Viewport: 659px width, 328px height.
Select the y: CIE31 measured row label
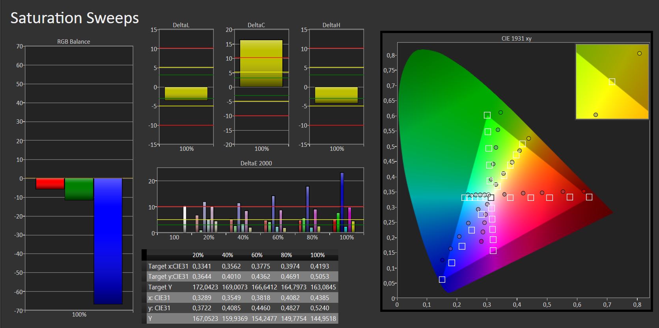click(159, 308)
